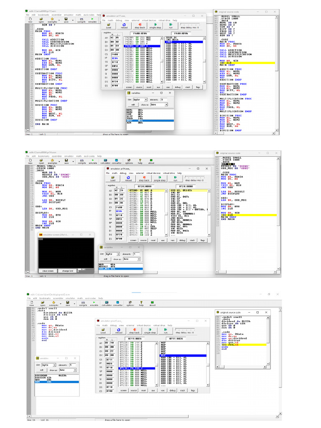Viewport: 321px width, 428px height.
Task: Click reload button in pr14 emulator window
Action: 128,179
